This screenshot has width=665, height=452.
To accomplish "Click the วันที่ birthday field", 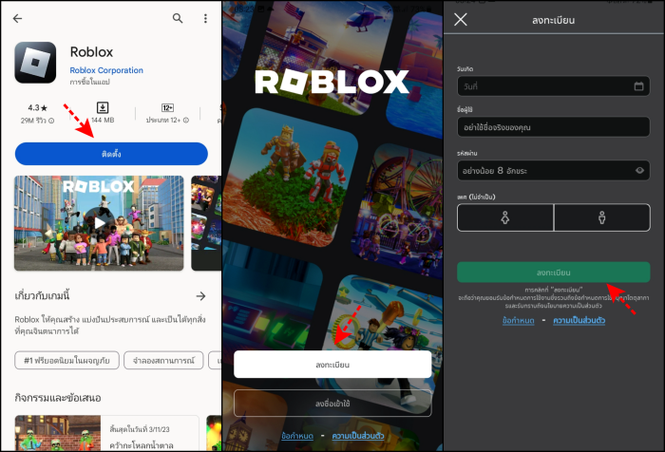I will click(x=554, y=86).
